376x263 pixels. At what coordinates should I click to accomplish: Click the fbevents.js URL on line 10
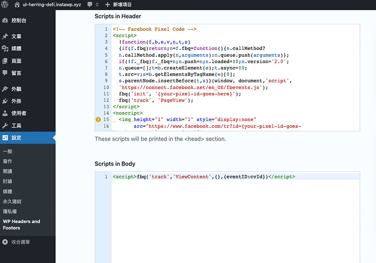pos(191,88)
